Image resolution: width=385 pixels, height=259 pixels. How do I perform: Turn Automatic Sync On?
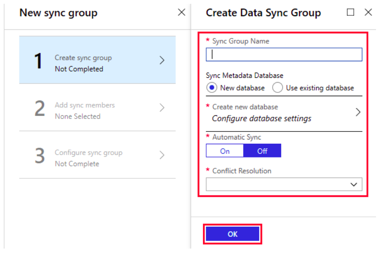tap(225, 151)
